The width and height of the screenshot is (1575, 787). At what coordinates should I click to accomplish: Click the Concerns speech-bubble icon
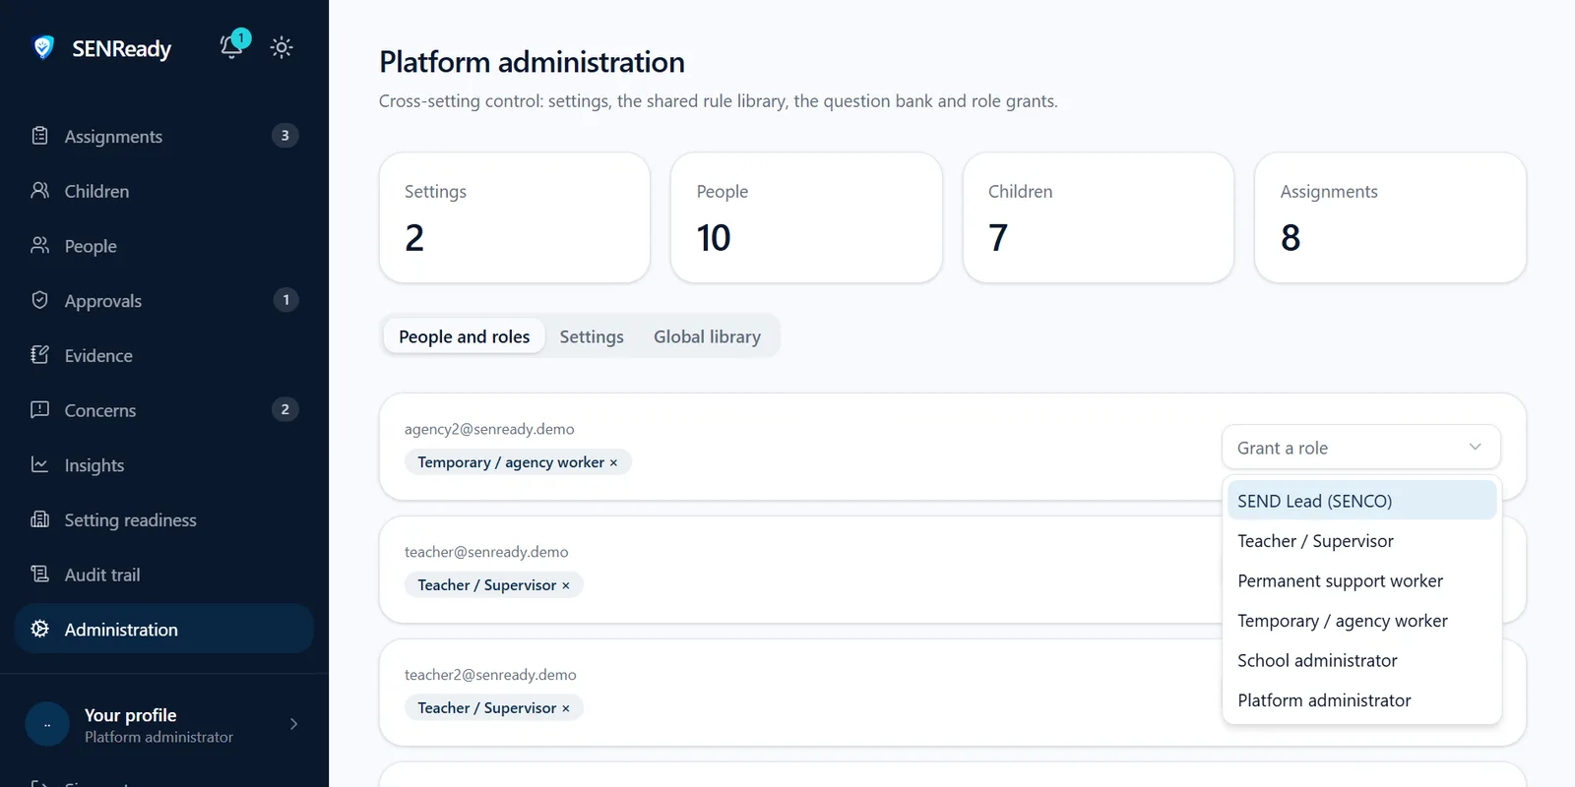(39, 409)
